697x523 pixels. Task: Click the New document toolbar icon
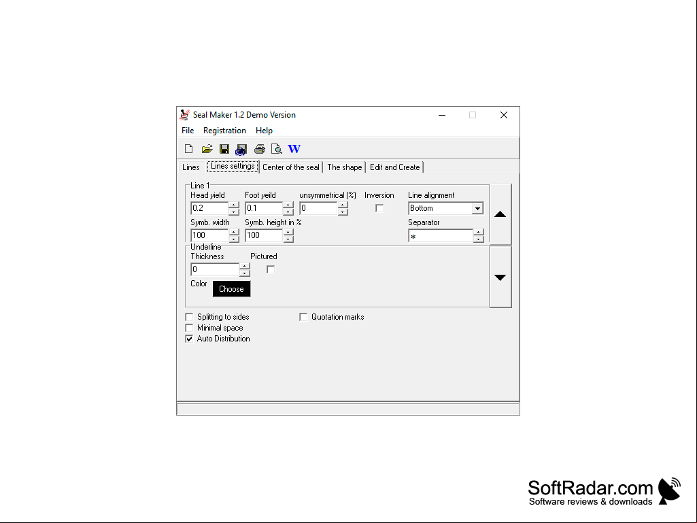[x=188, y=149]
